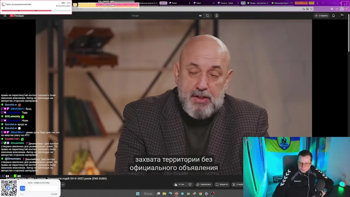Toggle the StreamElements tab group label
Screen dimensions: 350x197
click(x=301, y=3)
